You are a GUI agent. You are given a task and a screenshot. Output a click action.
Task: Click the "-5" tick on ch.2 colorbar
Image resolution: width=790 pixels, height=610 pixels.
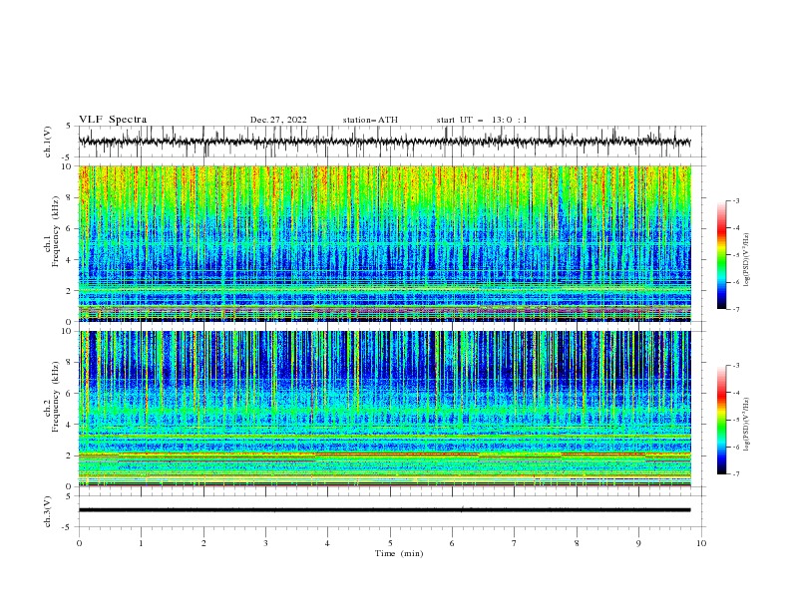(736, 420)
